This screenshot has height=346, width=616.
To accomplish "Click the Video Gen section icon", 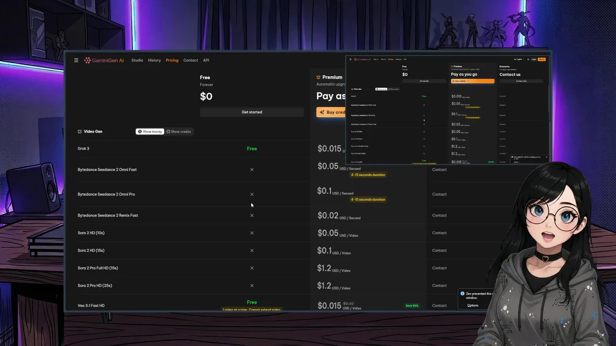I will pos(80,131).
